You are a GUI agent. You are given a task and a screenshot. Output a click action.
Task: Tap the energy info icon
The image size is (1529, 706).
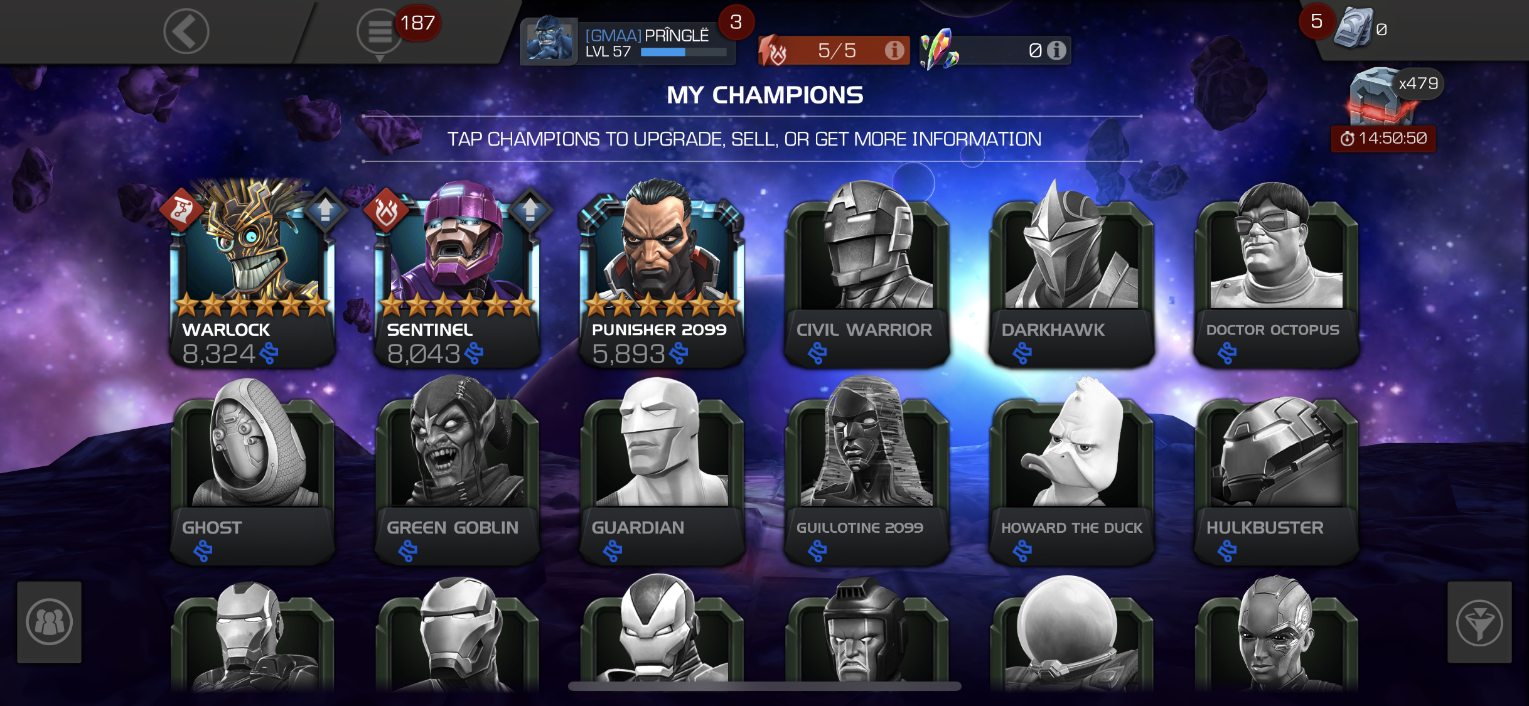pos(894,50)
